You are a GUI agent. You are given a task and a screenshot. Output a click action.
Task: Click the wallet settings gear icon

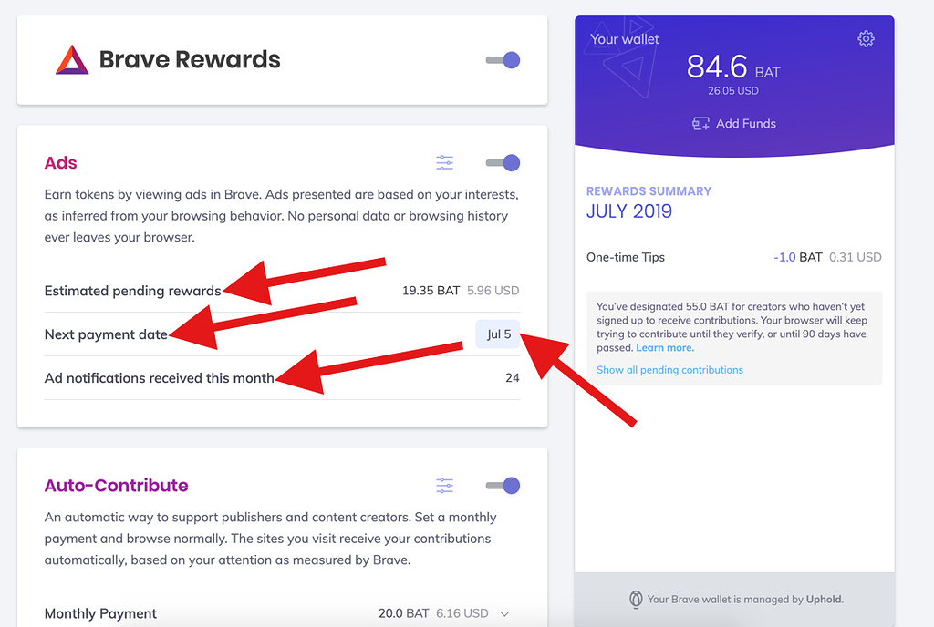(x=866, y=39)
